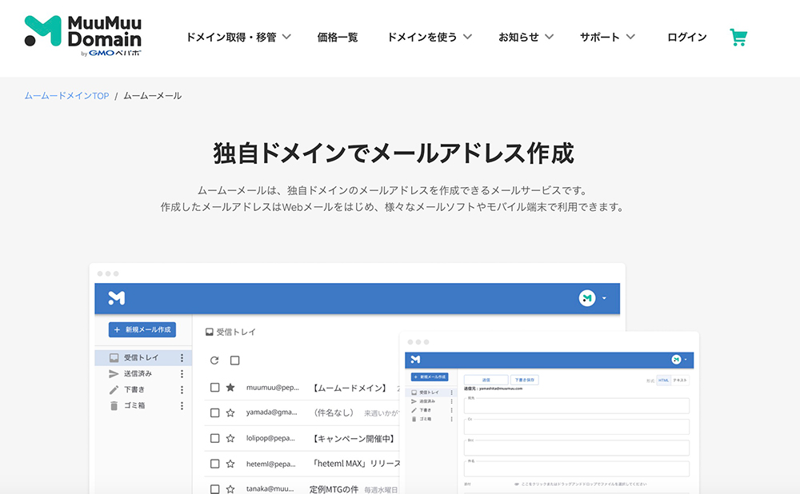The width and height of the screenshot is (800, 494).
Task: Click the refresh icon above the inbox list
Action: pos(214,361)
